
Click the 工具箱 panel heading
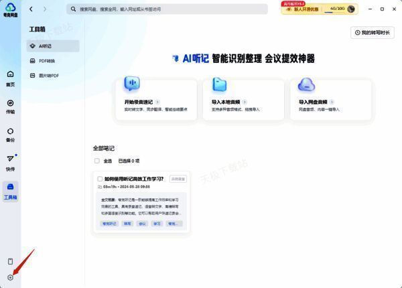tap(37, 29)
